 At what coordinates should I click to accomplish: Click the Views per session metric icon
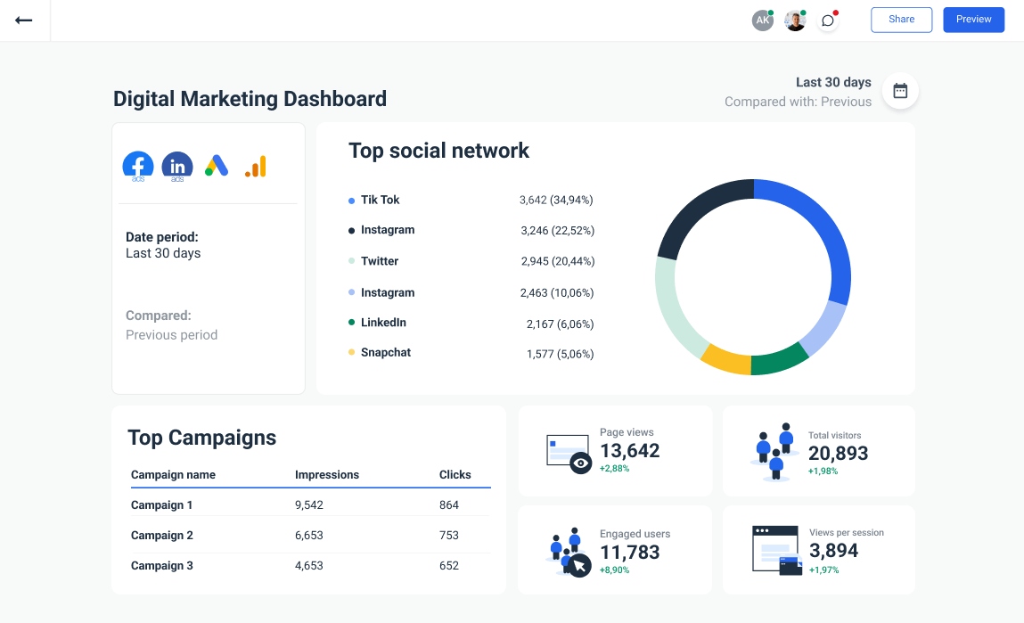pyautogui.click(x=774, y=550)
